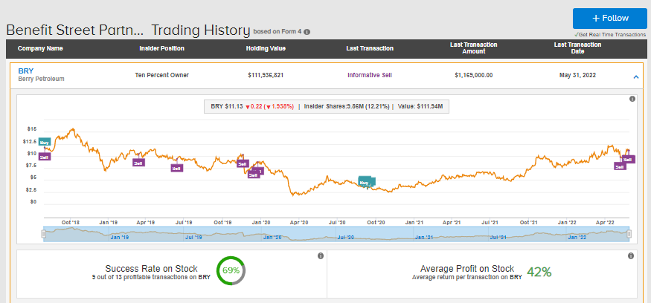Click the 9 out of 13 profitable transactions text
This screenshot has width=651, height=303.
(x=151, y=277)
